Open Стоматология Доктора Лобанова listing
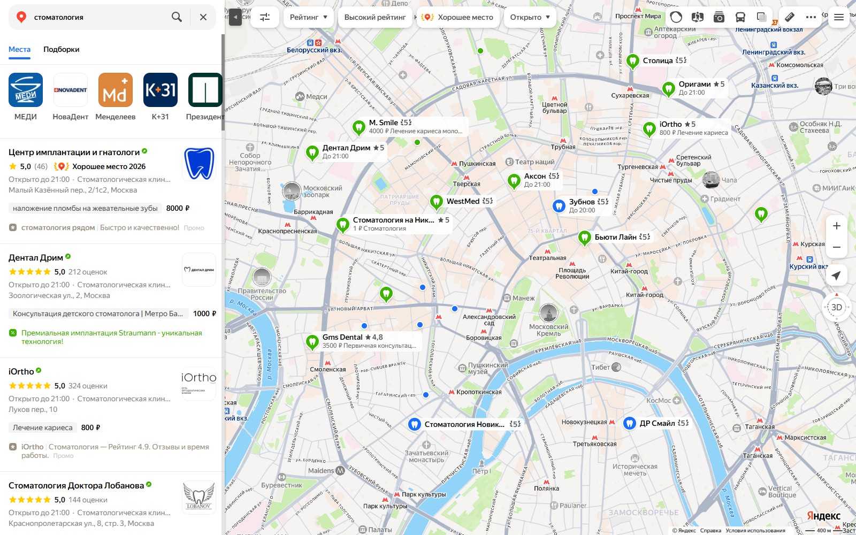Screen dimensions: 856x535 [76, 486]
